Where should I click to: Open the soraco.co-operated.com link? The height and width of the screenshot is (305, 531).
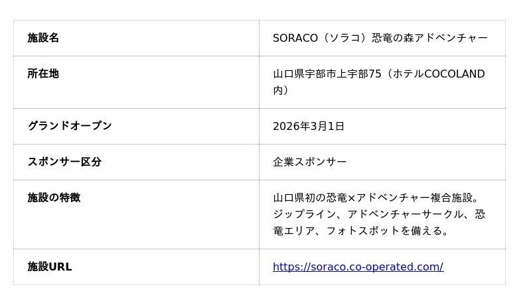(358, 267)
